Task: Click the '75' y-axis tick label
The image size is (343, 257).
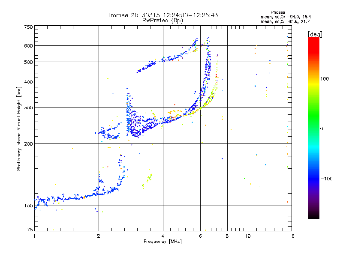Action: (x=30, y=230)
